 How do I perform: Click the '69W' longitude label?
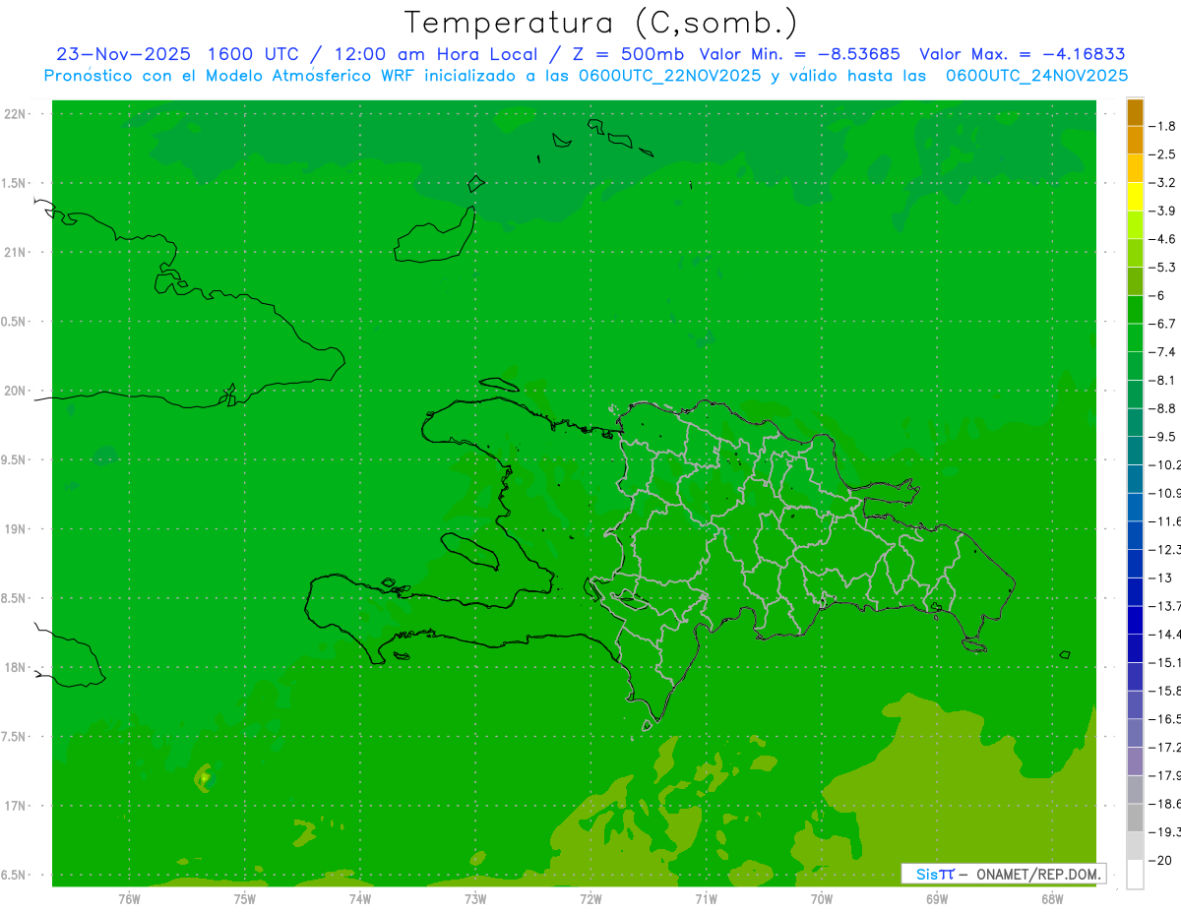pyautogui.click(x=936, y=898)
